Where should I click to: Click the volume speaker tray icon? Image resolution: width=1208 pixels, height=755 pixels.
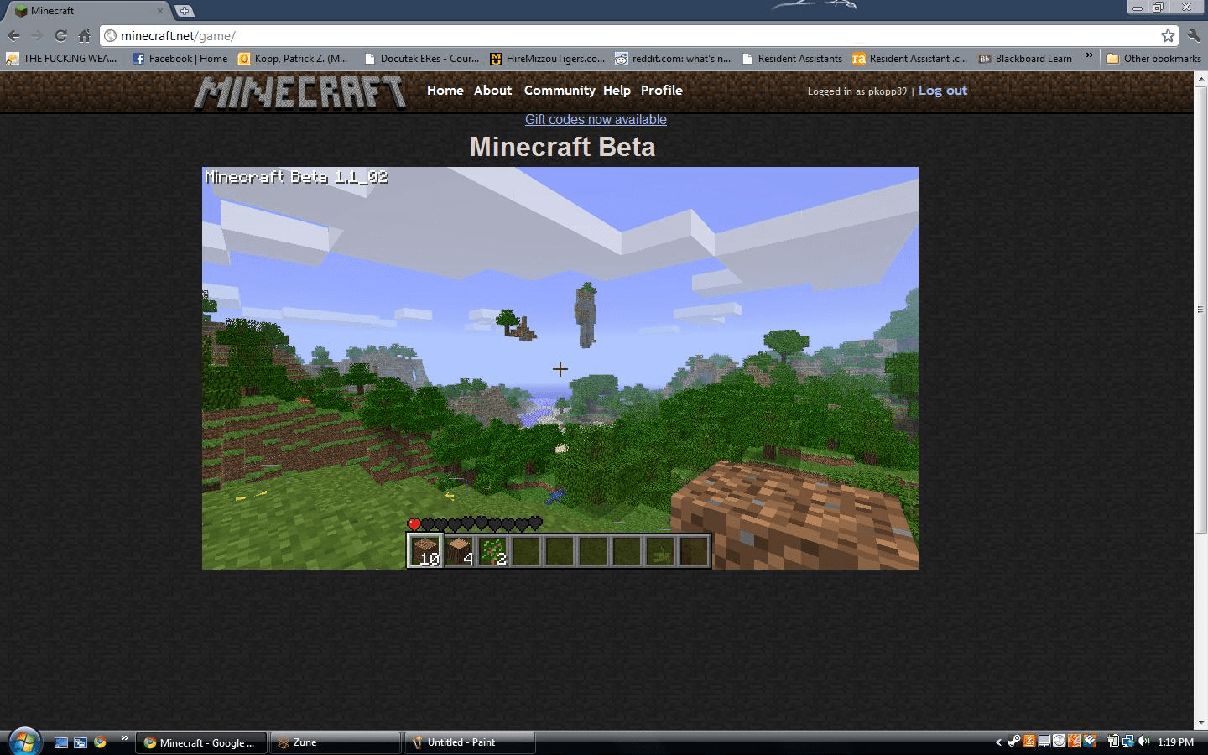coord(1143,741)
